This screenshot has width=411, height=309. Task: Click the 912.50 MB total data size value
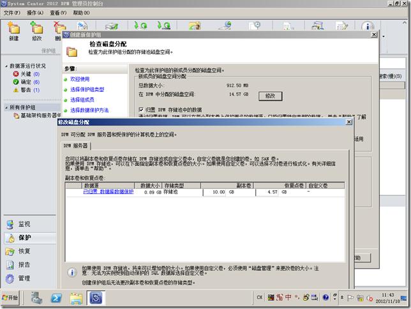pos(237,86)
